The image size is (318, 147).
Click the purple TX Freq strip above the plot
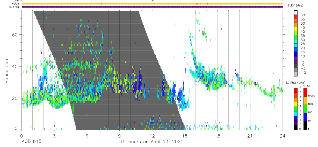pyautogui.click(x=152, y=7)
